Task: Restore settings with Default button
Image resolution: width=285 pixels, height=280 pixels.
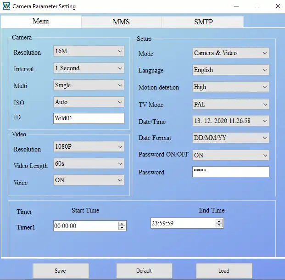Action: coord(144,271)
